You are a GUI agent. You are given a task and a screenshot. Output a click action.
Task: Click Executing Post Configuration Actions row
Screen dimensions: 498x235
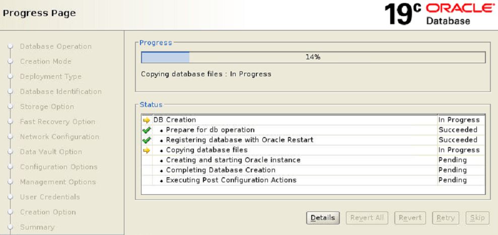click(231, 180)
